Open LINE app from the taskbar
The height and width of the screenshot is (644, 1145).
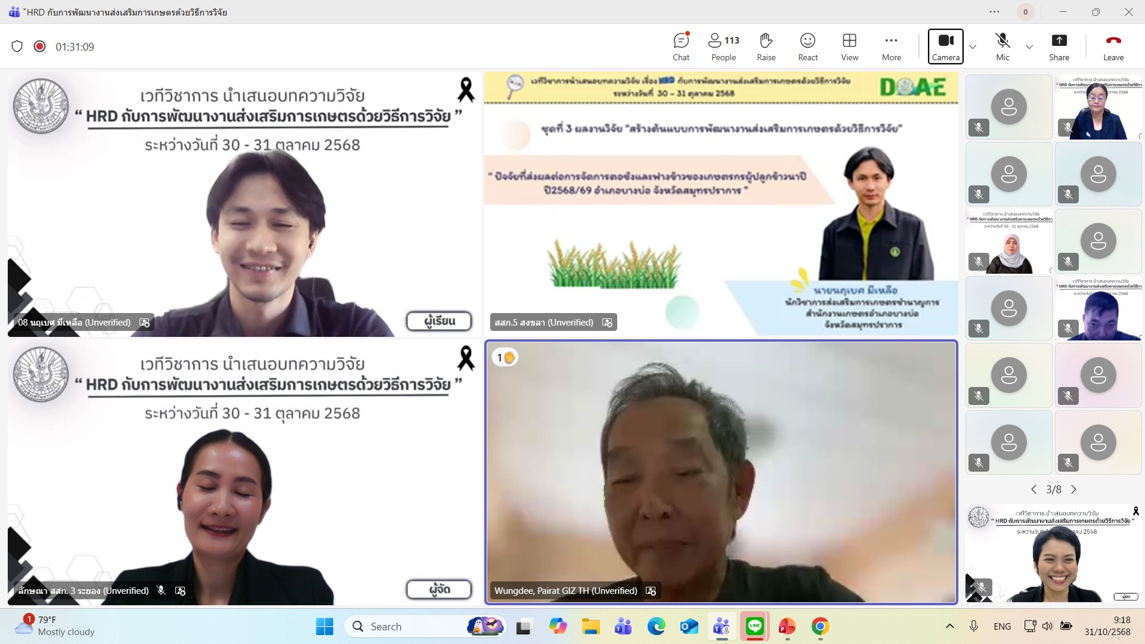click(754, 626)
